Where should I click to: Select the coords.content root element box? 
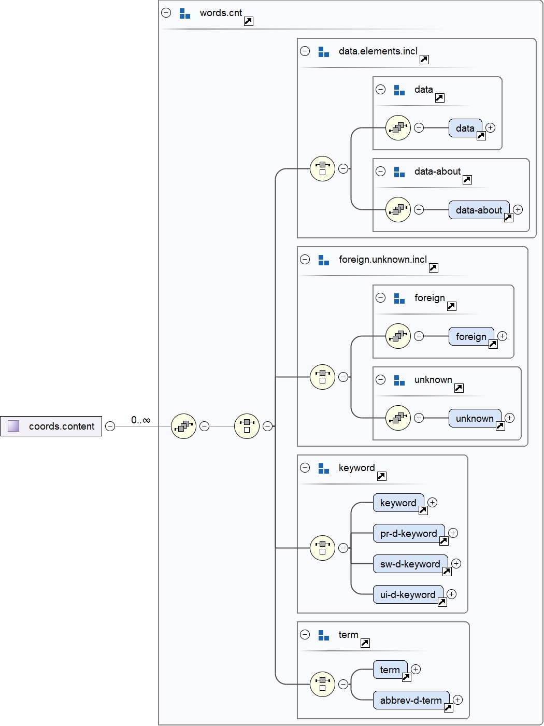[52, 426]
